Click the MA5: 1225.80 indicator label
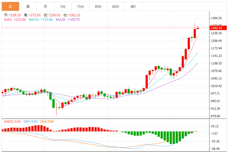 point(15,20)
